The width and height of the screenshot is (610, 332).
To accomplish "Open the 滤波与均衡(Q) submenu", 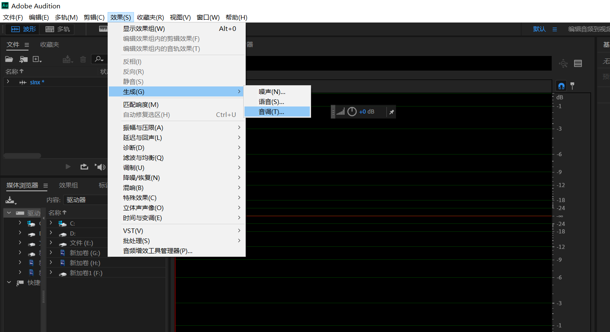I will [177, 158].
